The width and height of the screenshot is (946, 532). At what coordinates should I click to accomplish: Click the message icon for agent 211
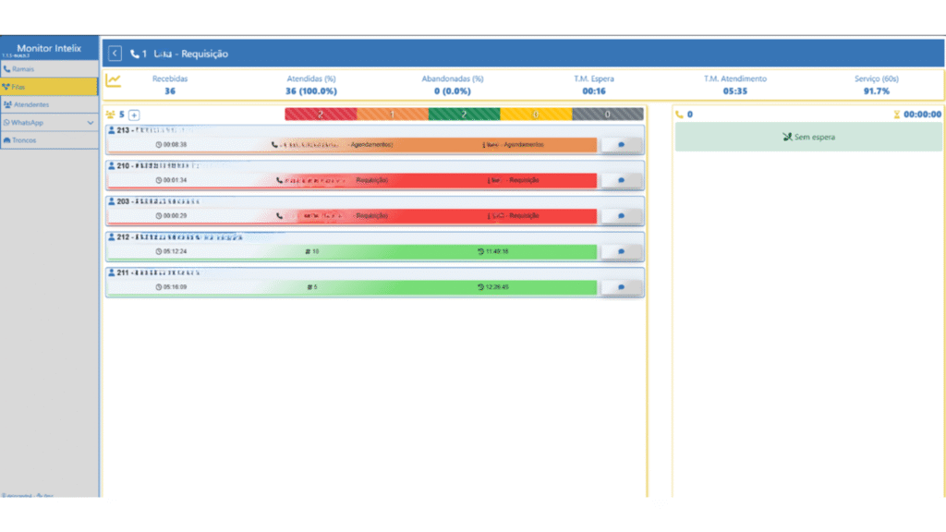point(621,287)
